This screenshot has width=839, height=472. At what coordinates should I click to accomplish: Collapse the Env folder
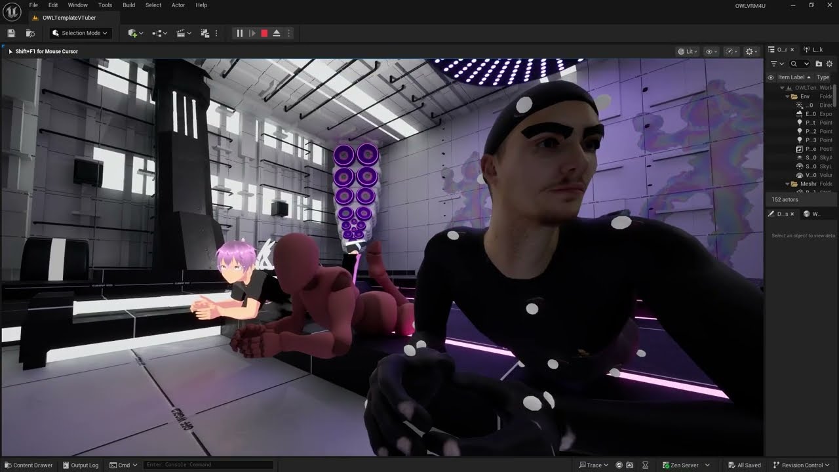pos(788,96)
